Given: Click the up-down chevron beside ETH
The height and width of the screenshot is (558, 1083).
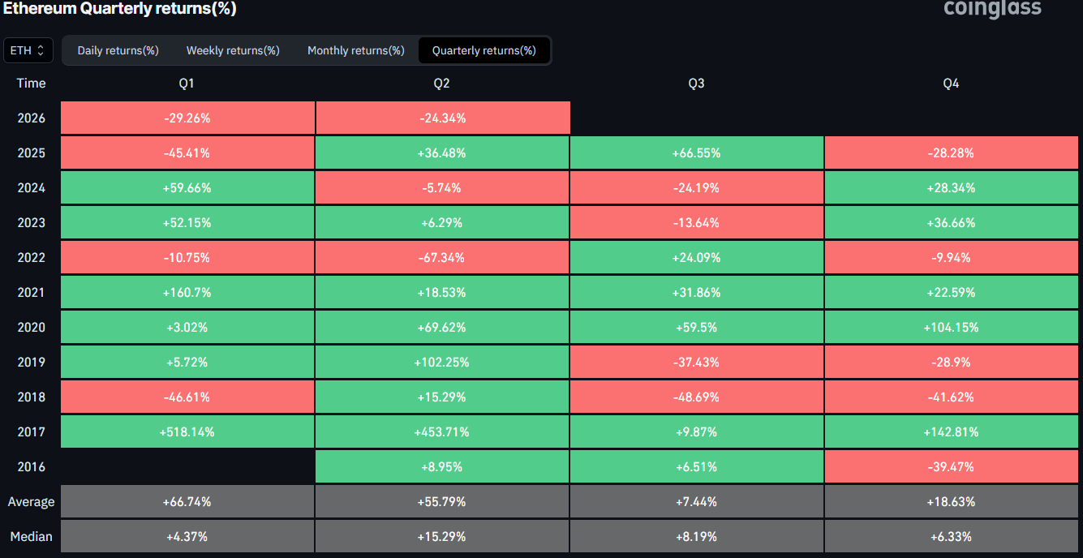Looking at the screenshot, I should (41, 50).
